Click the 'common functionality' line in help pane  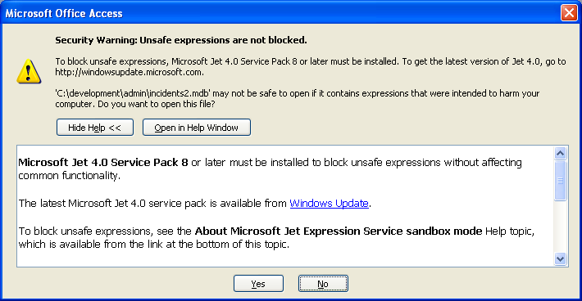[x=69, y=176]
